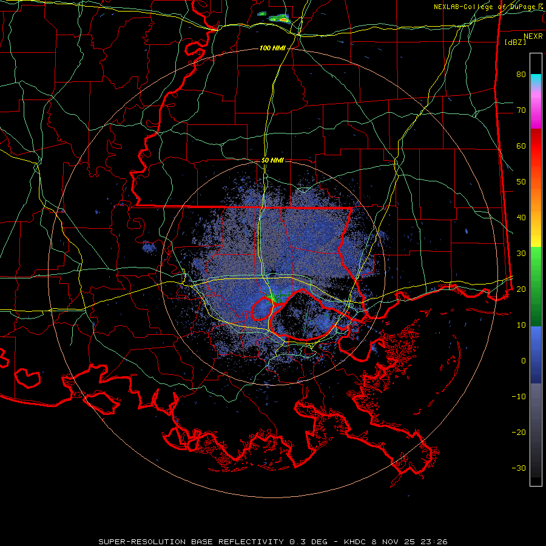Click the 40 dBZ scale value
The image size is (546, 546).
point(521,218)
